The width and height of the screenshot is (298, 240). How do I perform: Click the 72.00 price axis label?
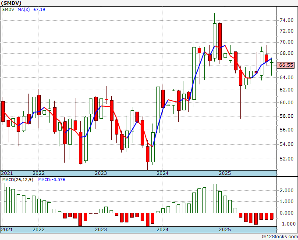coord(286,31)
